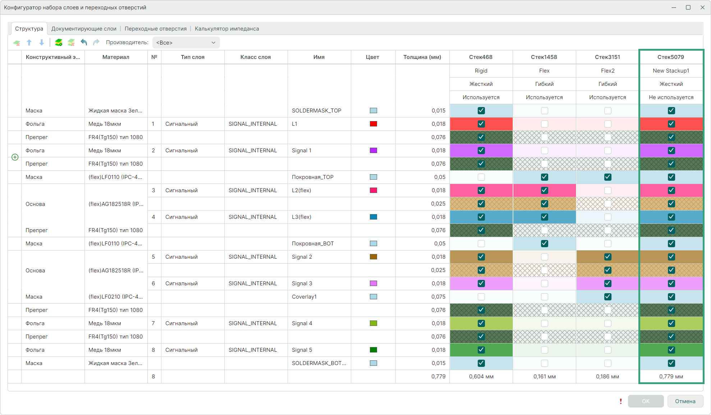This screenshot has height=415, width=711.
Task: Enable L1 layer in Стек1458 column
Action: [544, 124]
